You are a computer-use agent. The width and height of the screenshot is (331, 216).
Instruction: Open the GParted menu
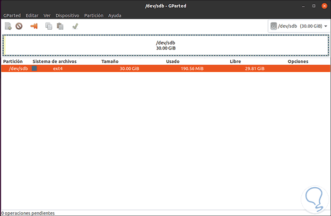[12, 16]
